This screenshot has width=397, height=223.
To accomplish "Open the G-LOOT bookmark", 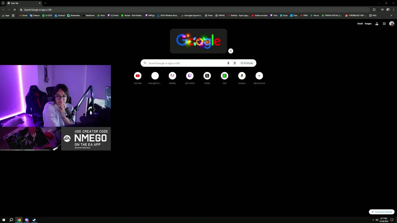I will [x=47, y=15].
